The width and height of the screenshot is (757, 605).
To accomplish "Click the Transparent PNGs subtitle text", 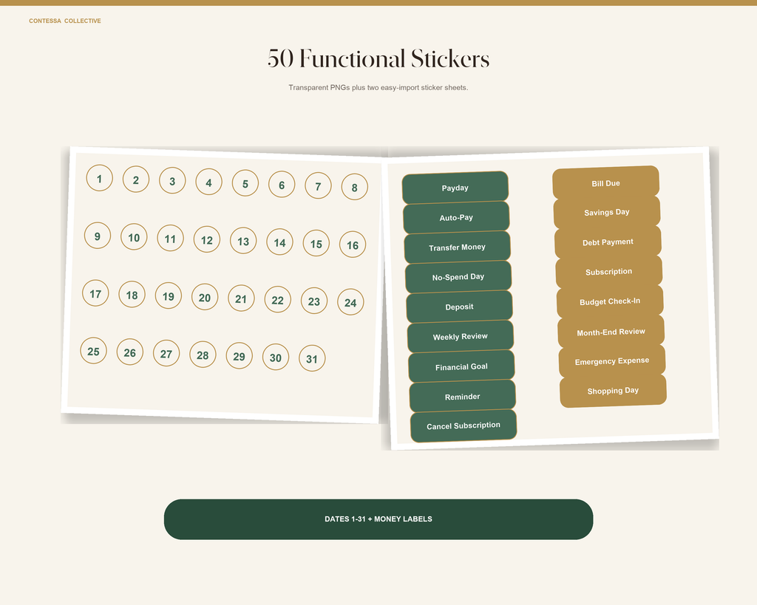I will pos(378,88).
